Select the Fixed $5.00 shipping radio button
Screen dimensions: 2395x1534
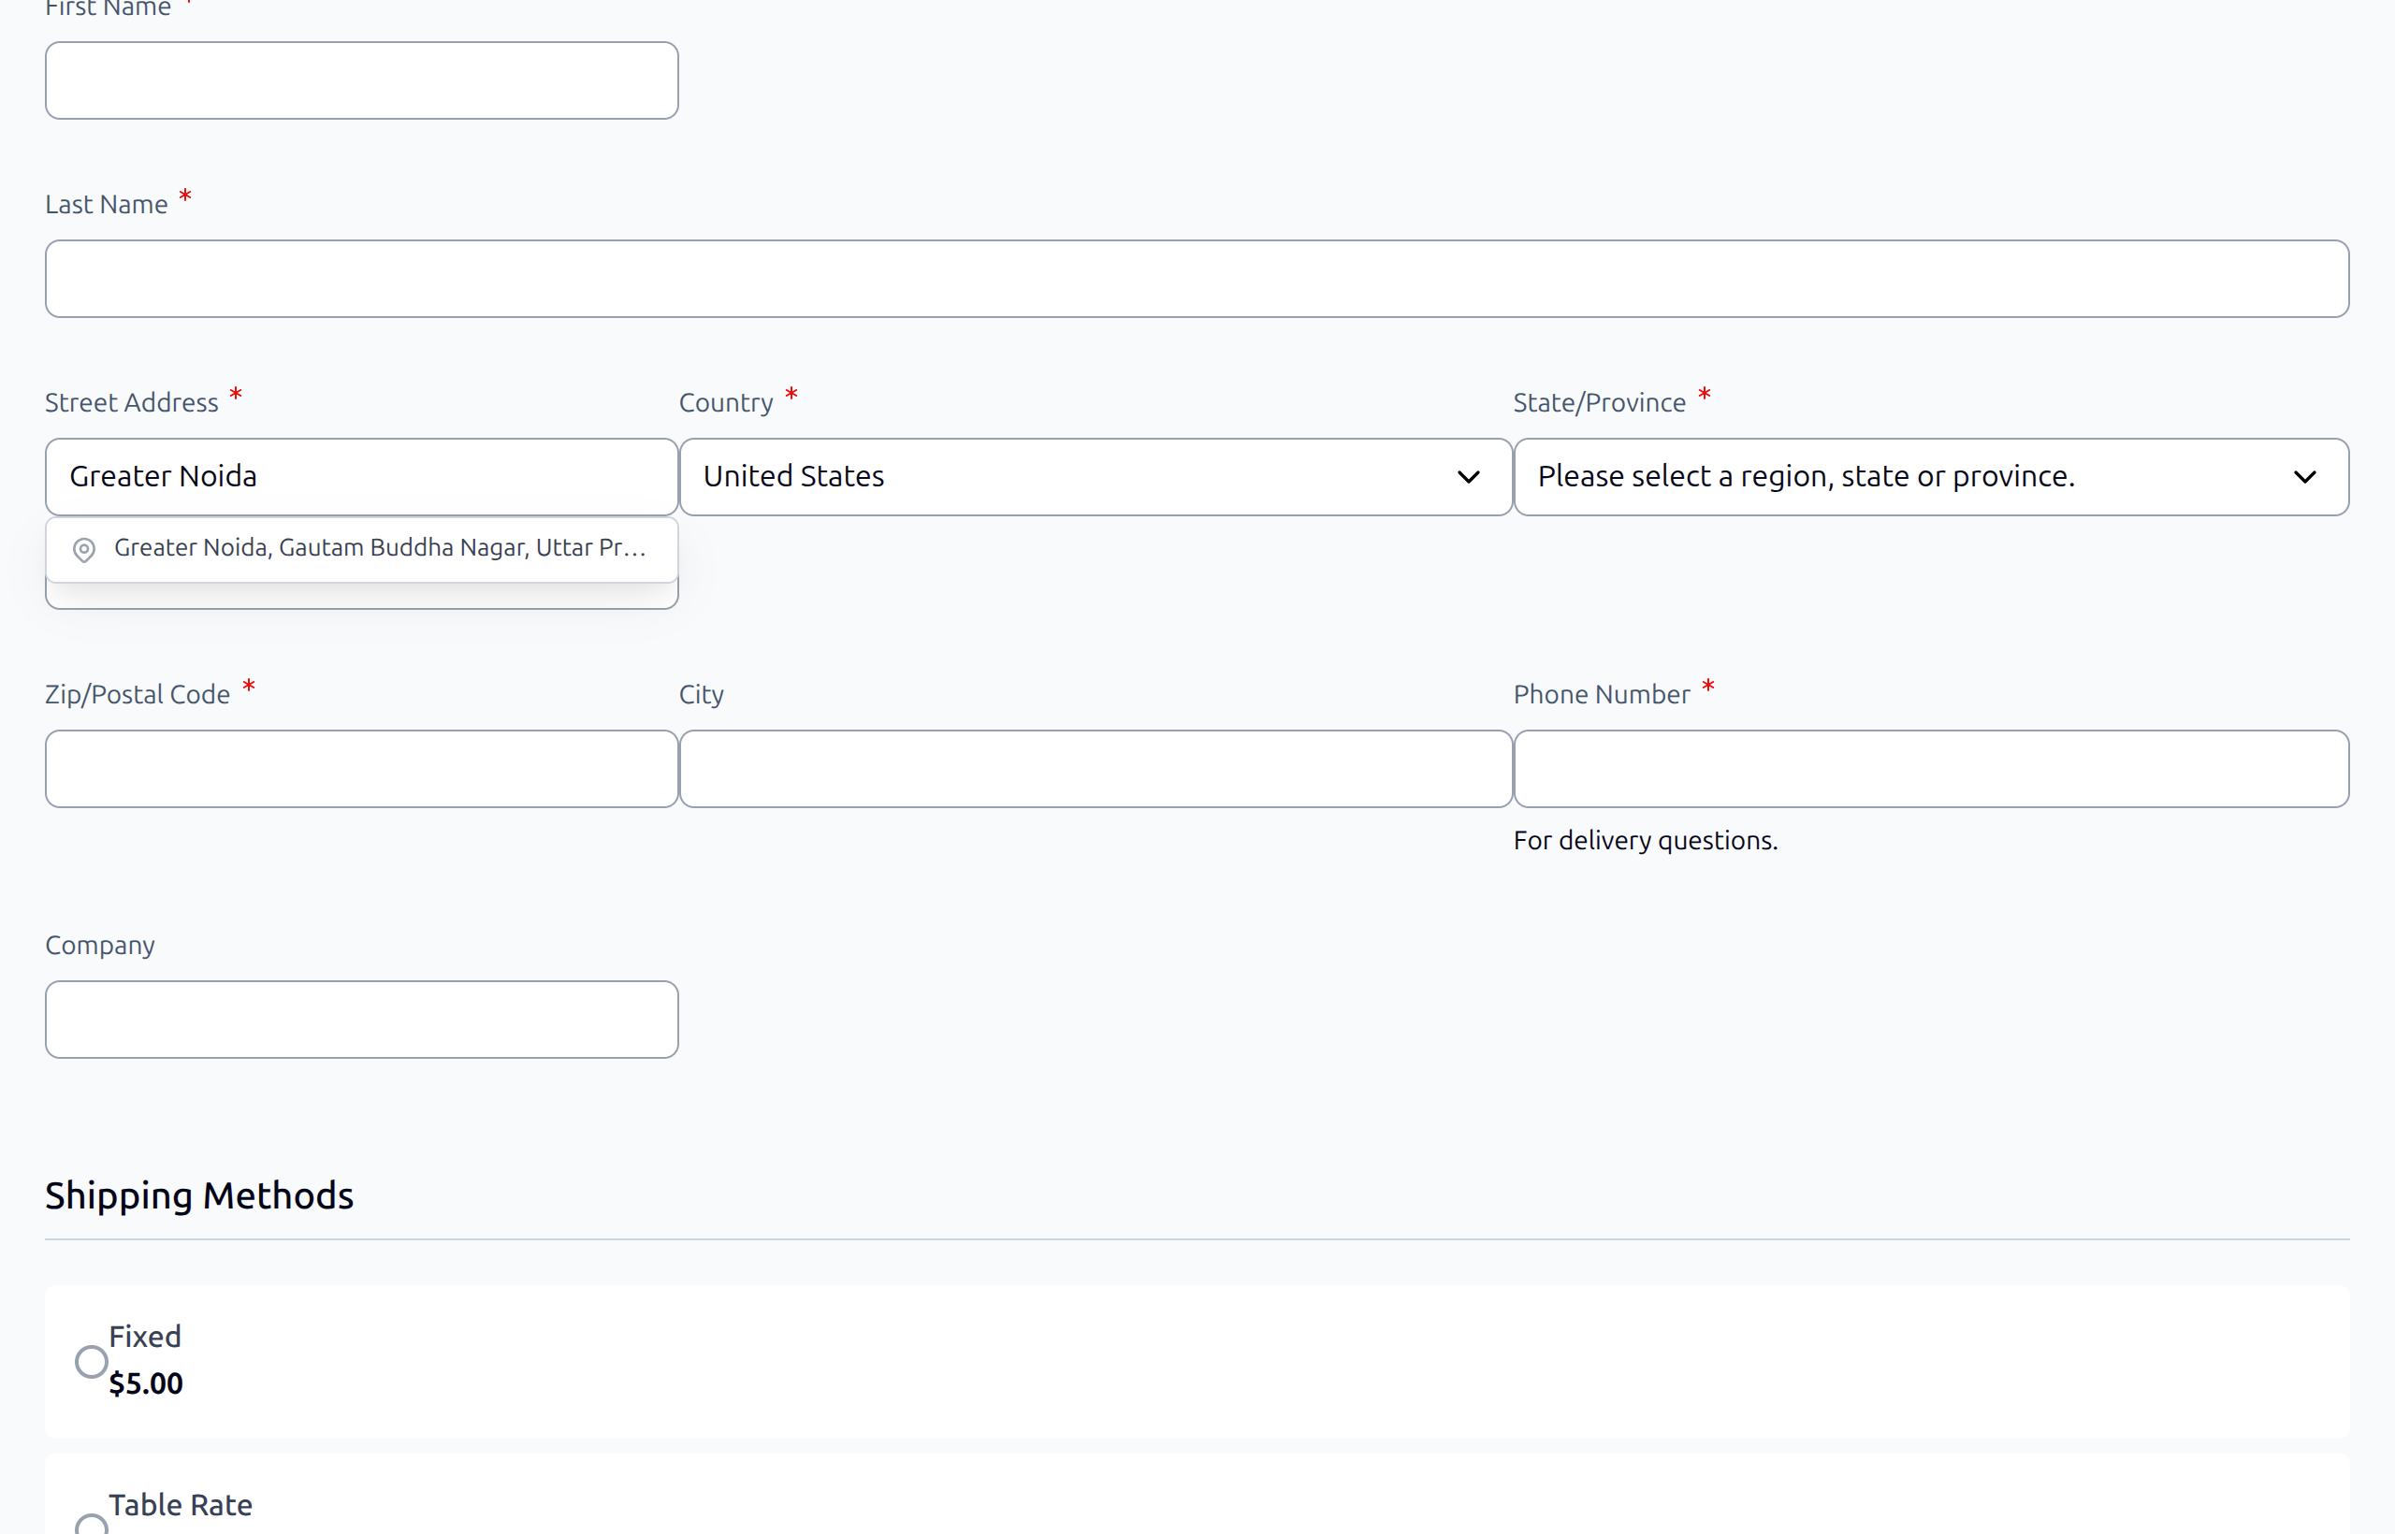click(x=92, y=1361)
